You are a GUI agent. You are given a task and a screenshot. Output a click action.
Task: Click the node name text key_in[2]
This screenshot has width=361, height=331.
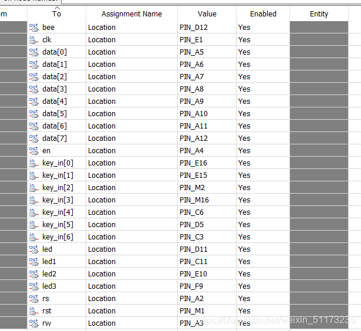coord(58,188)
